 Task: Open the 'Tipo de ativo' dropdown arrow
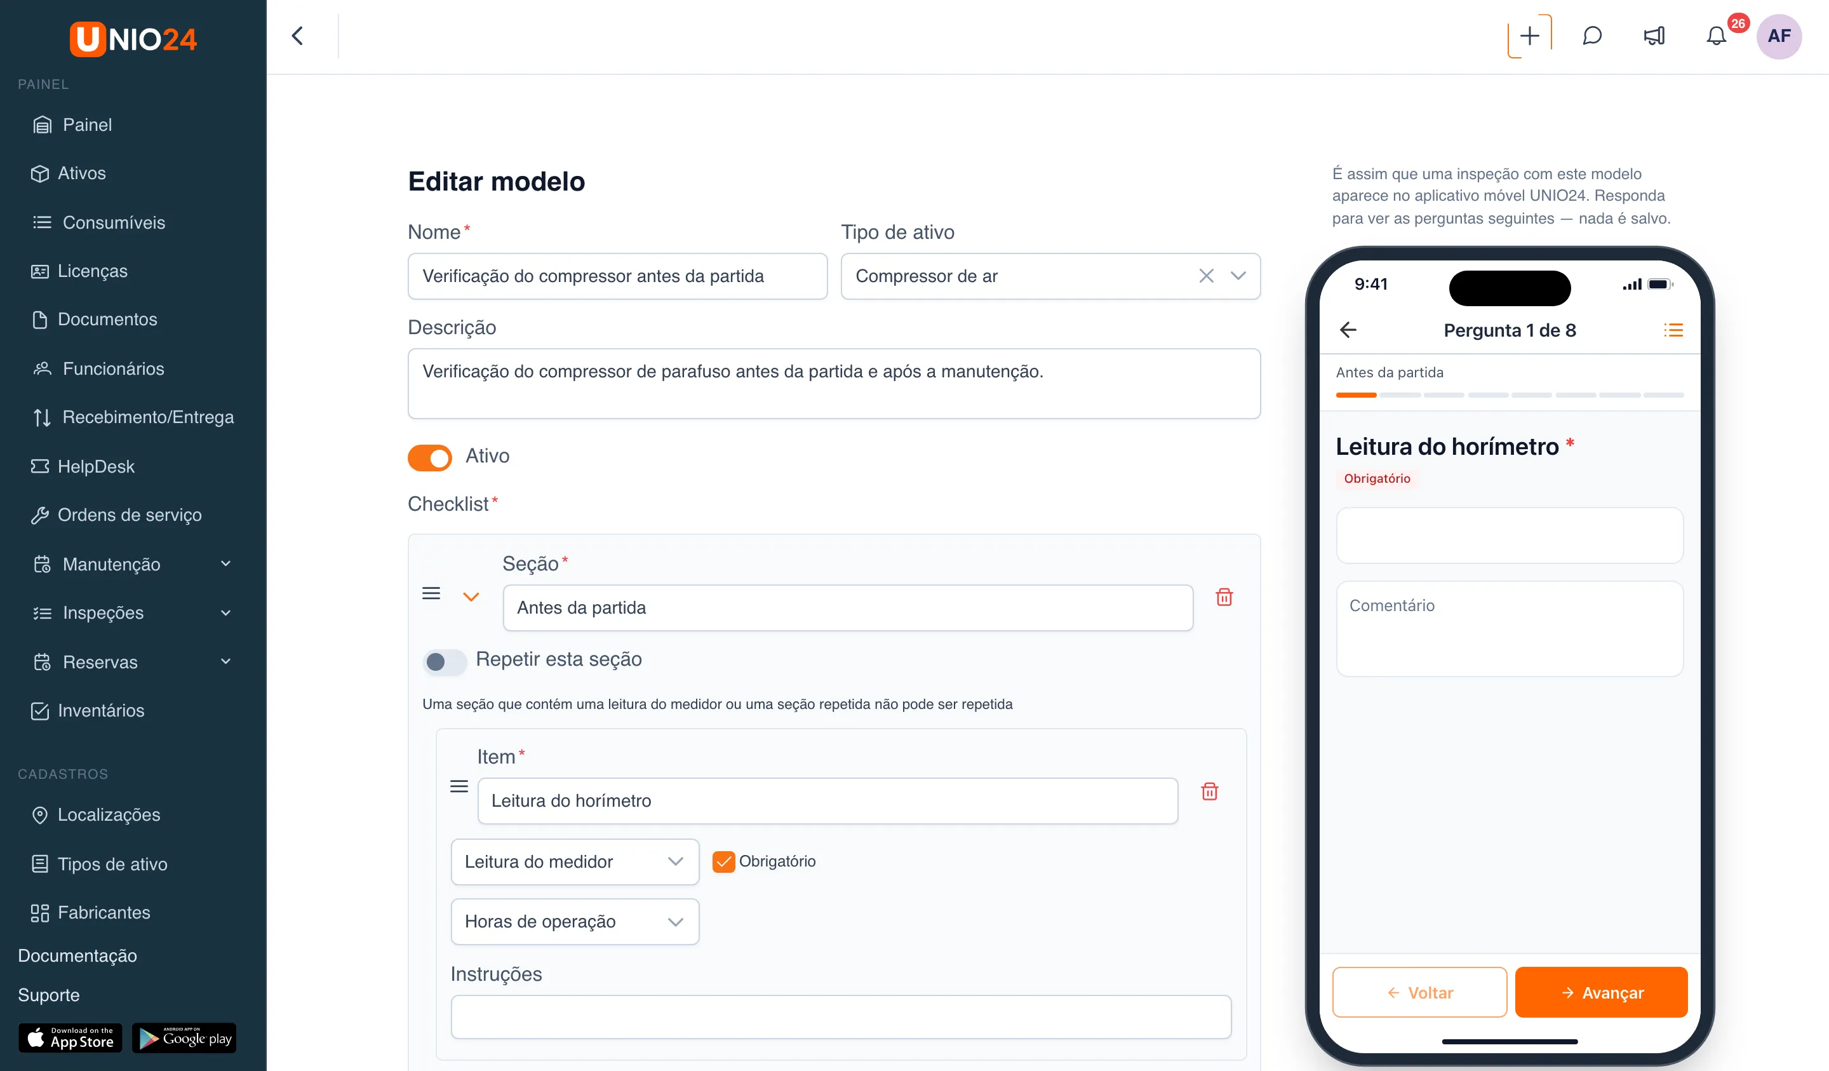[x=1238, y=276]
